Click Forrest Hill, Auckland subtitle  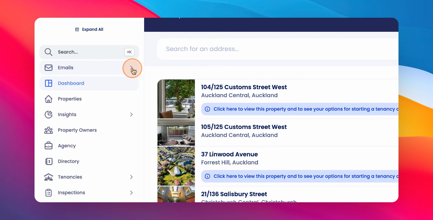click(230, 163)
